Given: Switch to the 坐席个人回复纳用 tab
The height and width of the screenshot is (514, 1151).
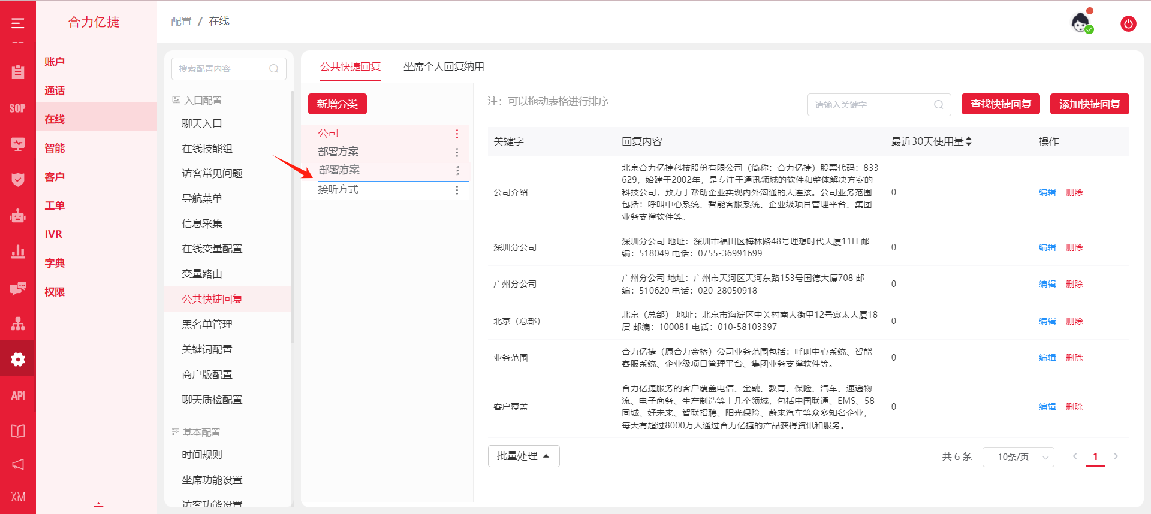Looking at the screenshot, I should 444,66.
